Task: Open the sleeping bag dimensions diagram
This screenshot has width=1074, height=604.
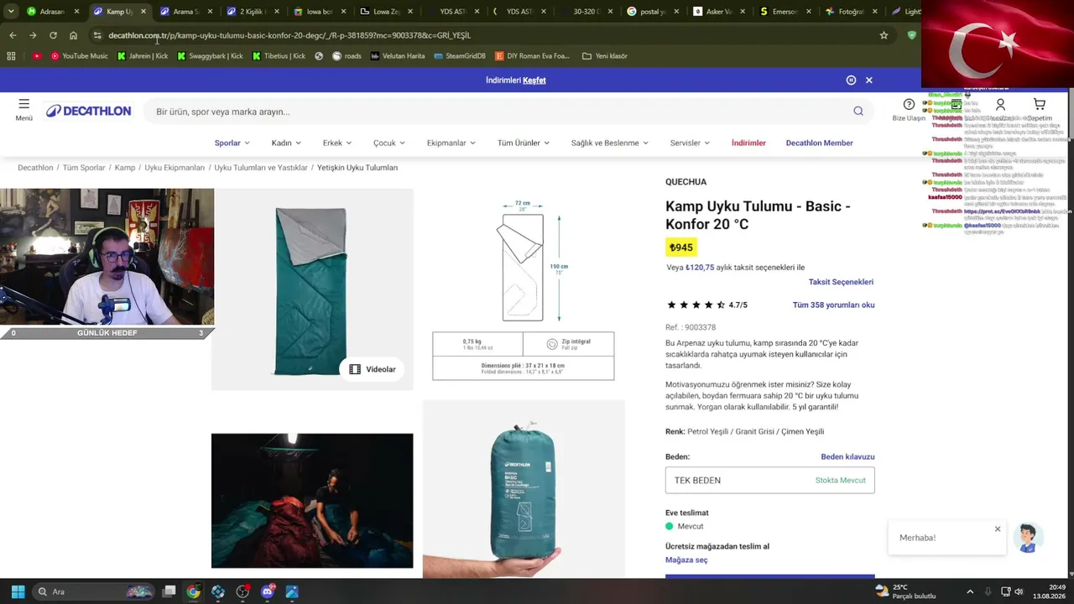Action: (524, 289)
